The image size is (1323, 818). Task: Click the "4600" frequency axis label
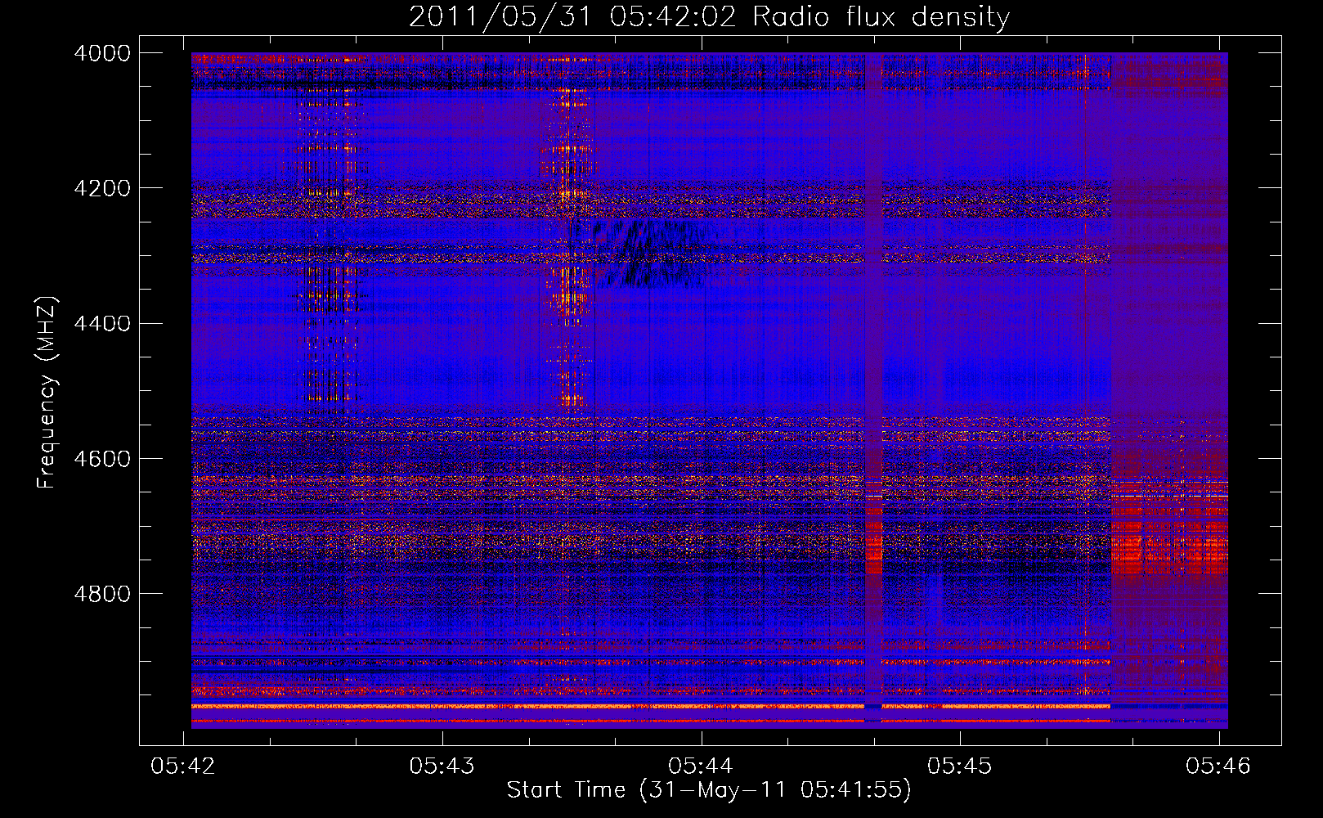point(101,458)
